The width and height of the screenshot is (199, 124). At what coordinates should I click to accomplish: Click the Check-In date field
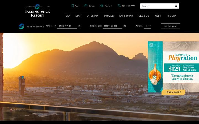click(x=67, y=26)
